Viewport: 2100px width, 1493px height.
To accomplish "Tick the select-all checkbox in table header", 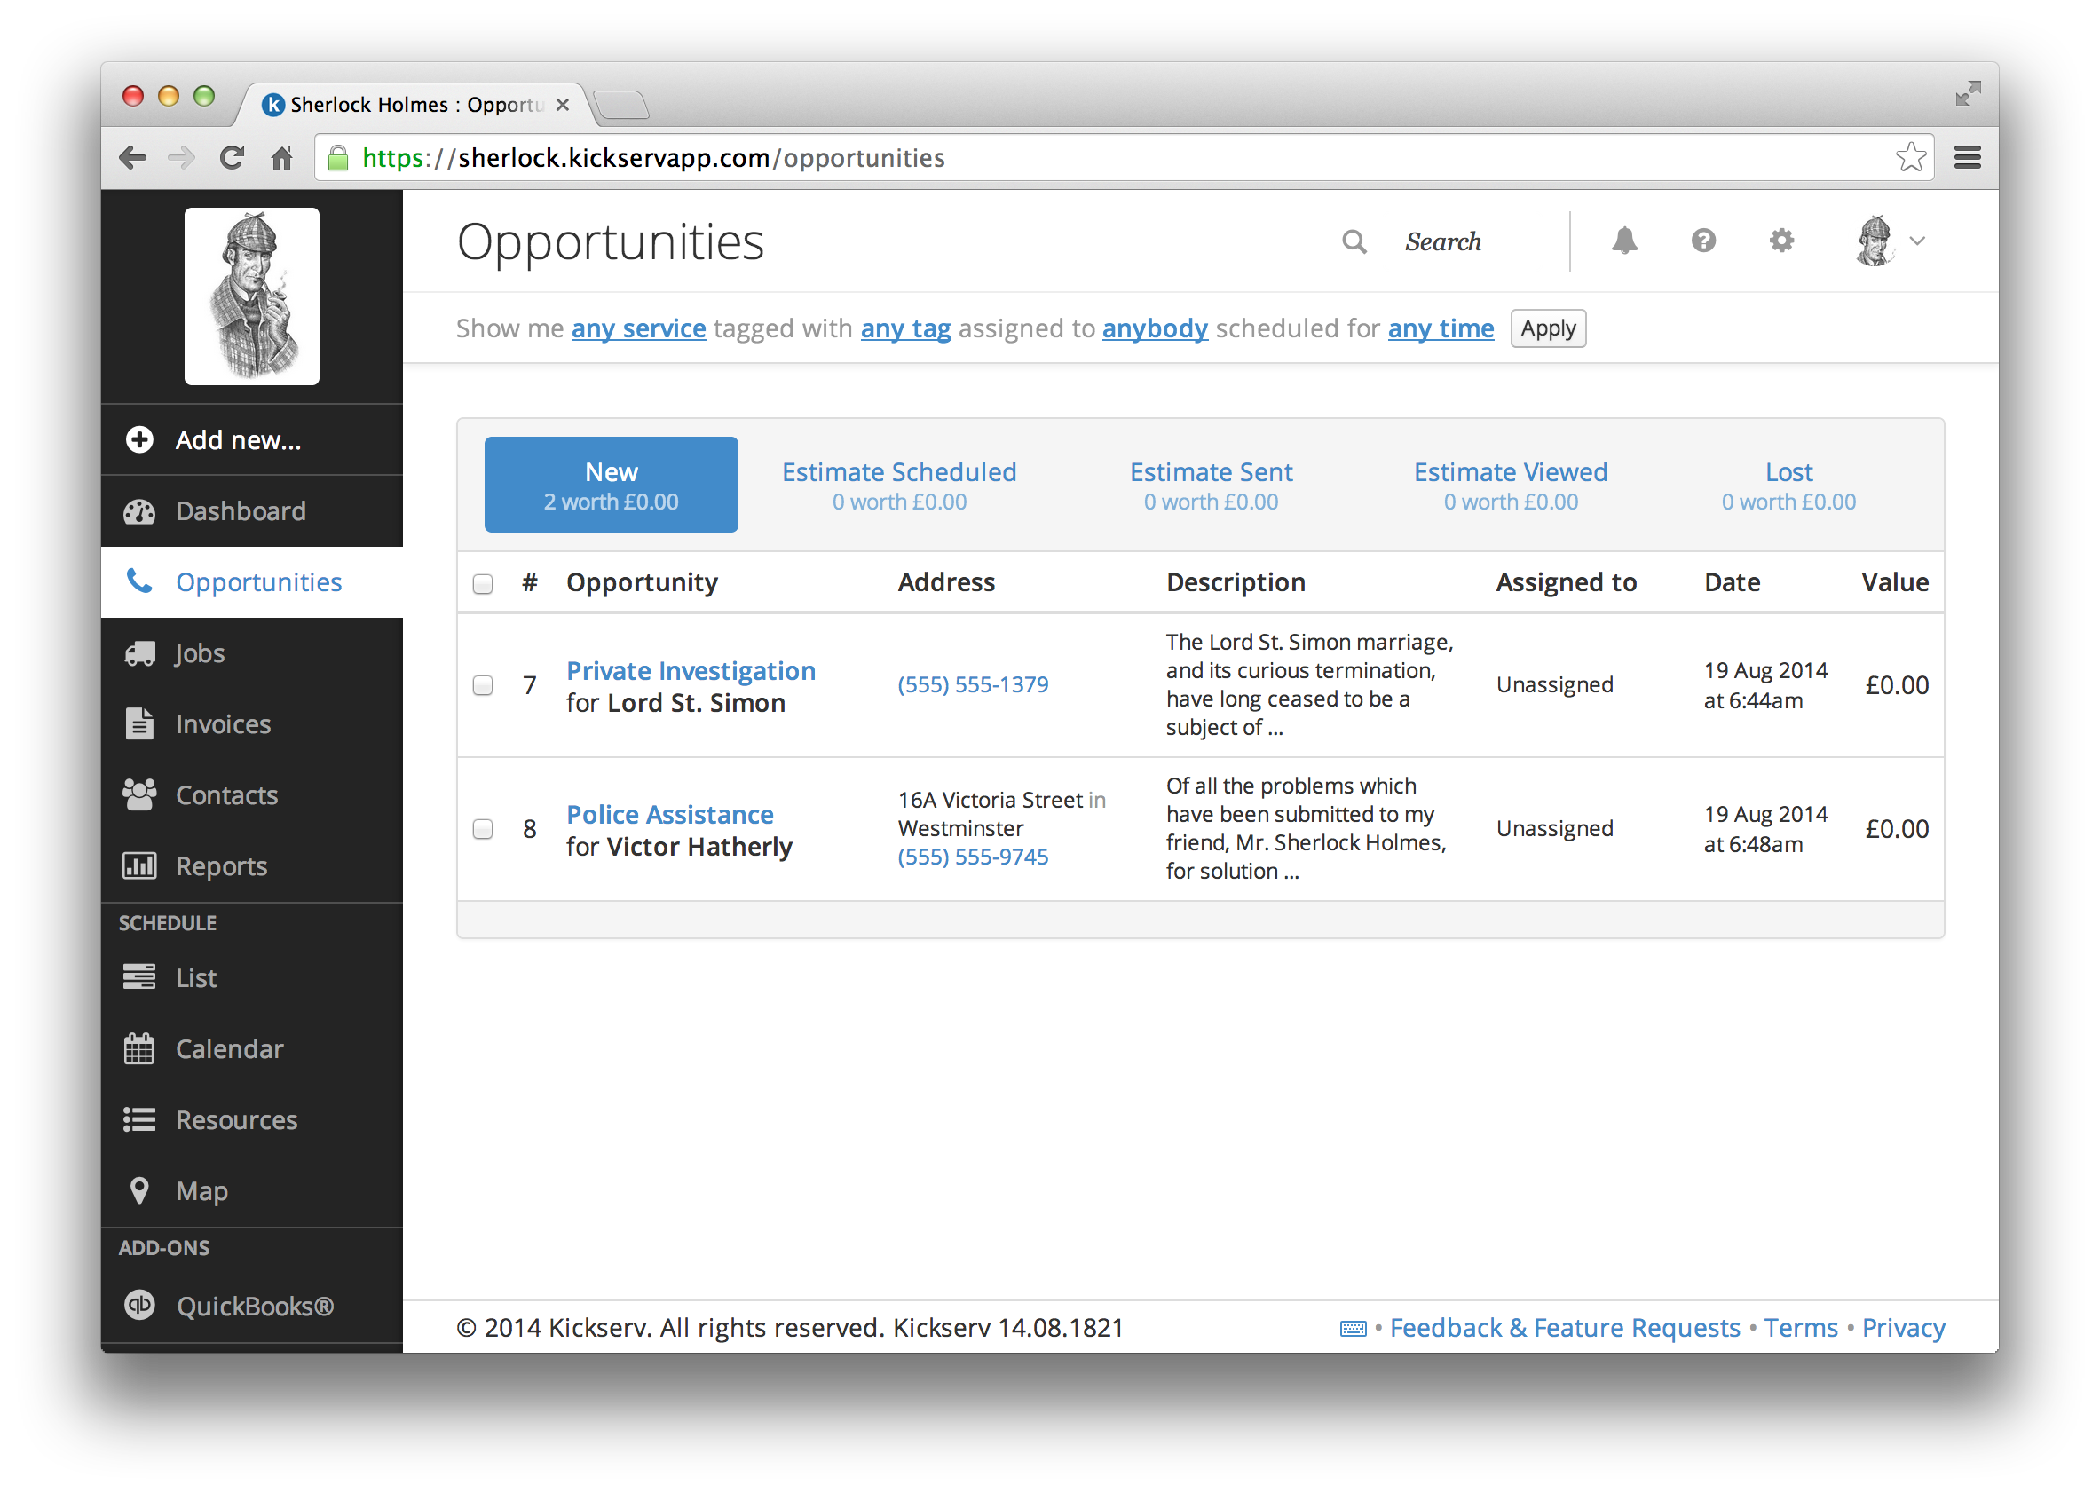I will click(x=483, y=584).
